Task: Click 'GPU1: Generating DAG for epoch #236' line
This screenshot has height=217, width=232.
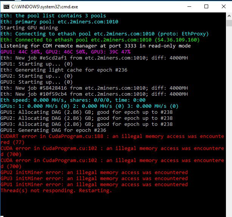Action: point(53,130)
